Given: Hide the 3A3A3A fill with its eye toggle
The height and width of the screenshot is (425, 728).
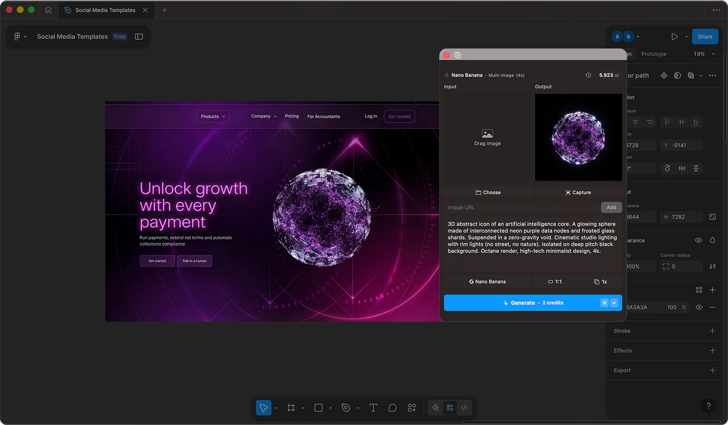Looking at the screenshot, I should 699,307.
